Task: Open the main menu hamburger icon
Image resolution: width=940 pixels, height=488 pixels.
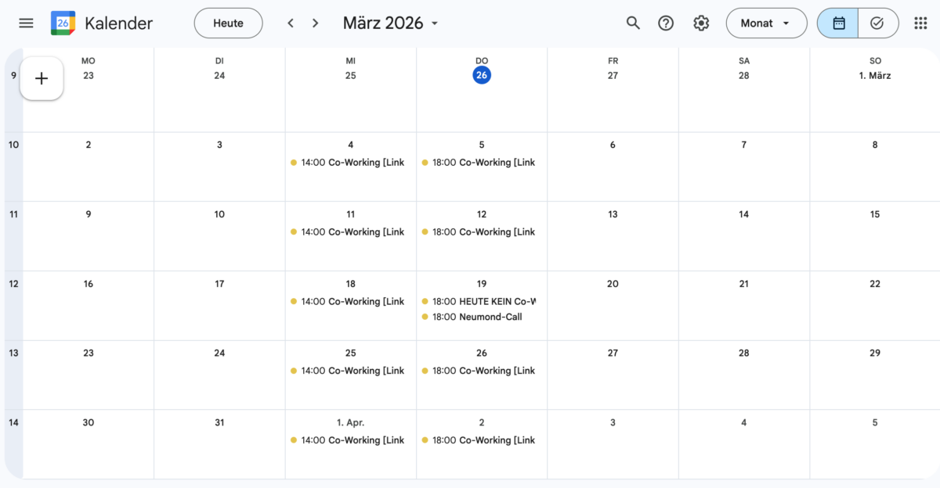Action: pyautogui.click(x=26, y=23)
